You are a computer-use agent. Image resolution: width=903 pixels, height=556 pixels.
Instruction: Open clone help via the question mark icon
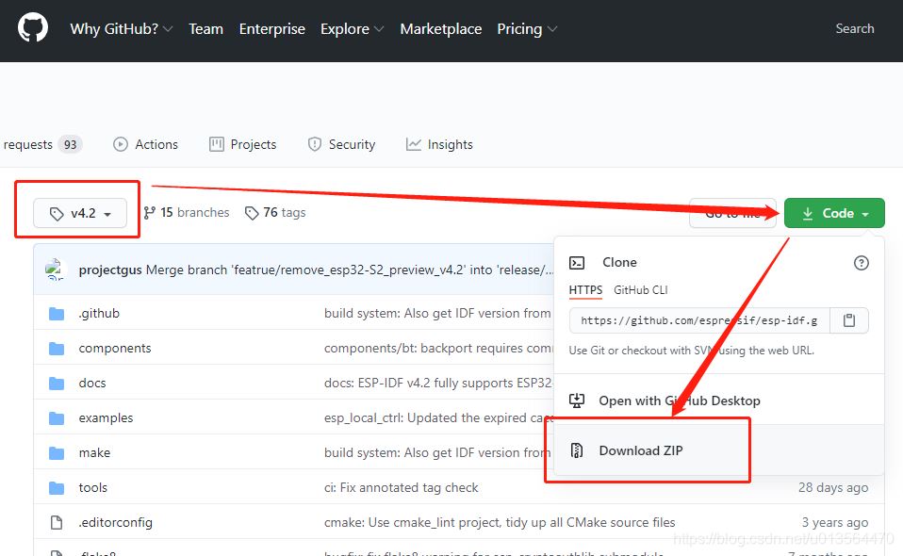coord(861,263)
